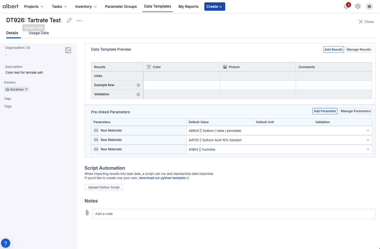This screenshot has height=249, width=380.
Task: Open the three-dots more options menu
Action: (79, 21)
